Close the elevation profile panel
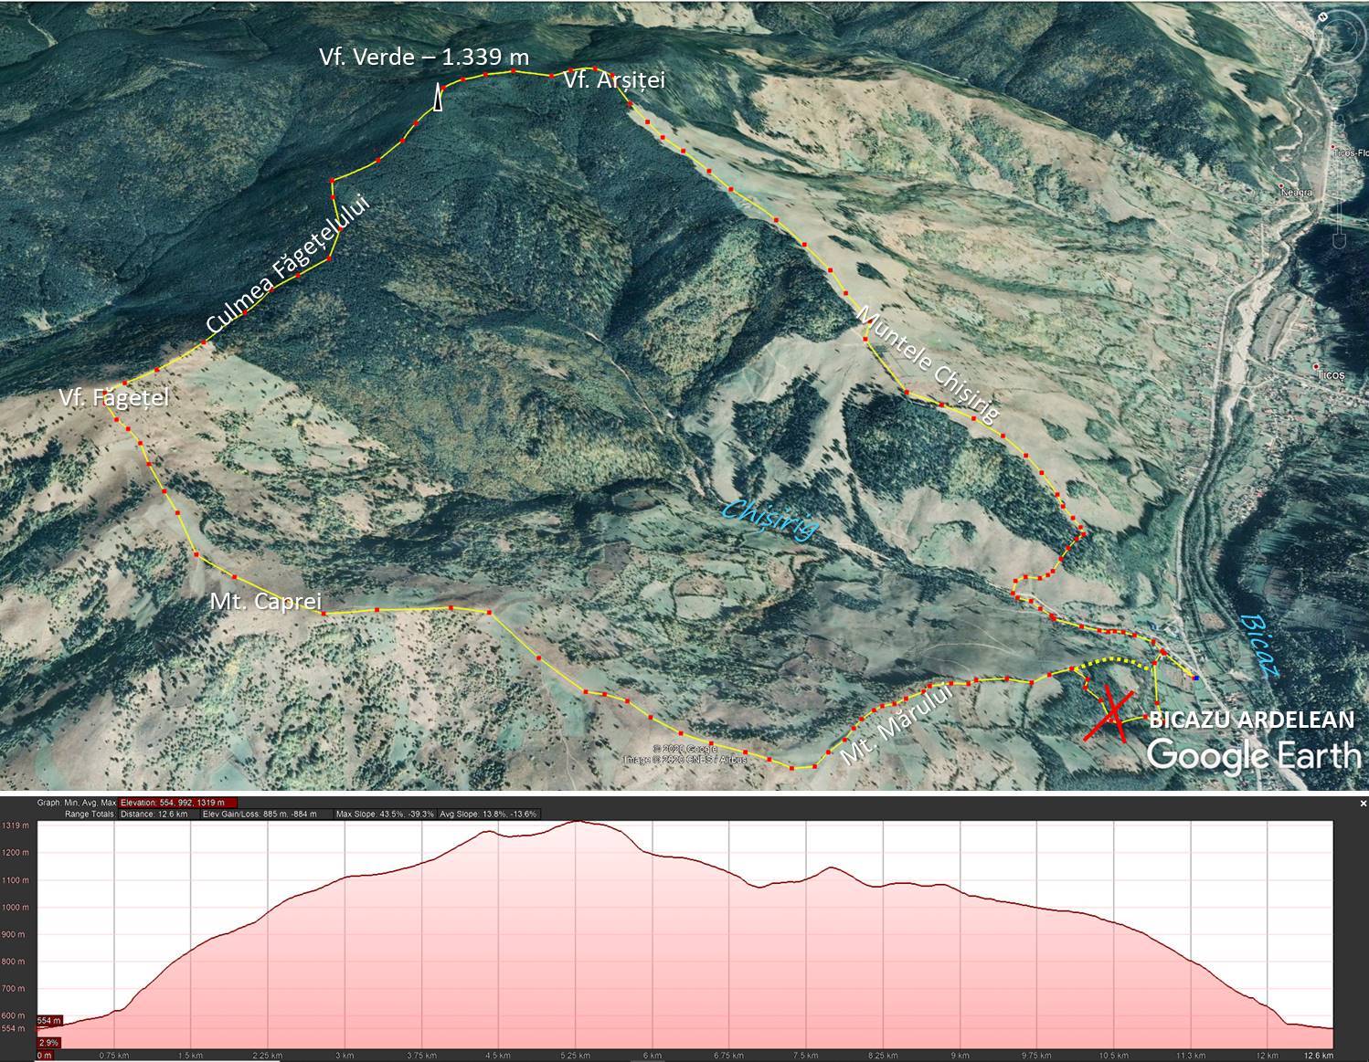1369x1062 pixels. (x=1362, y=804)
